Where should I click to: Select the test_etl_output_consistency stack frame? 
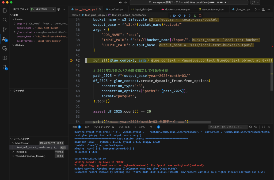pyautogui.click(x=34, y=147)
